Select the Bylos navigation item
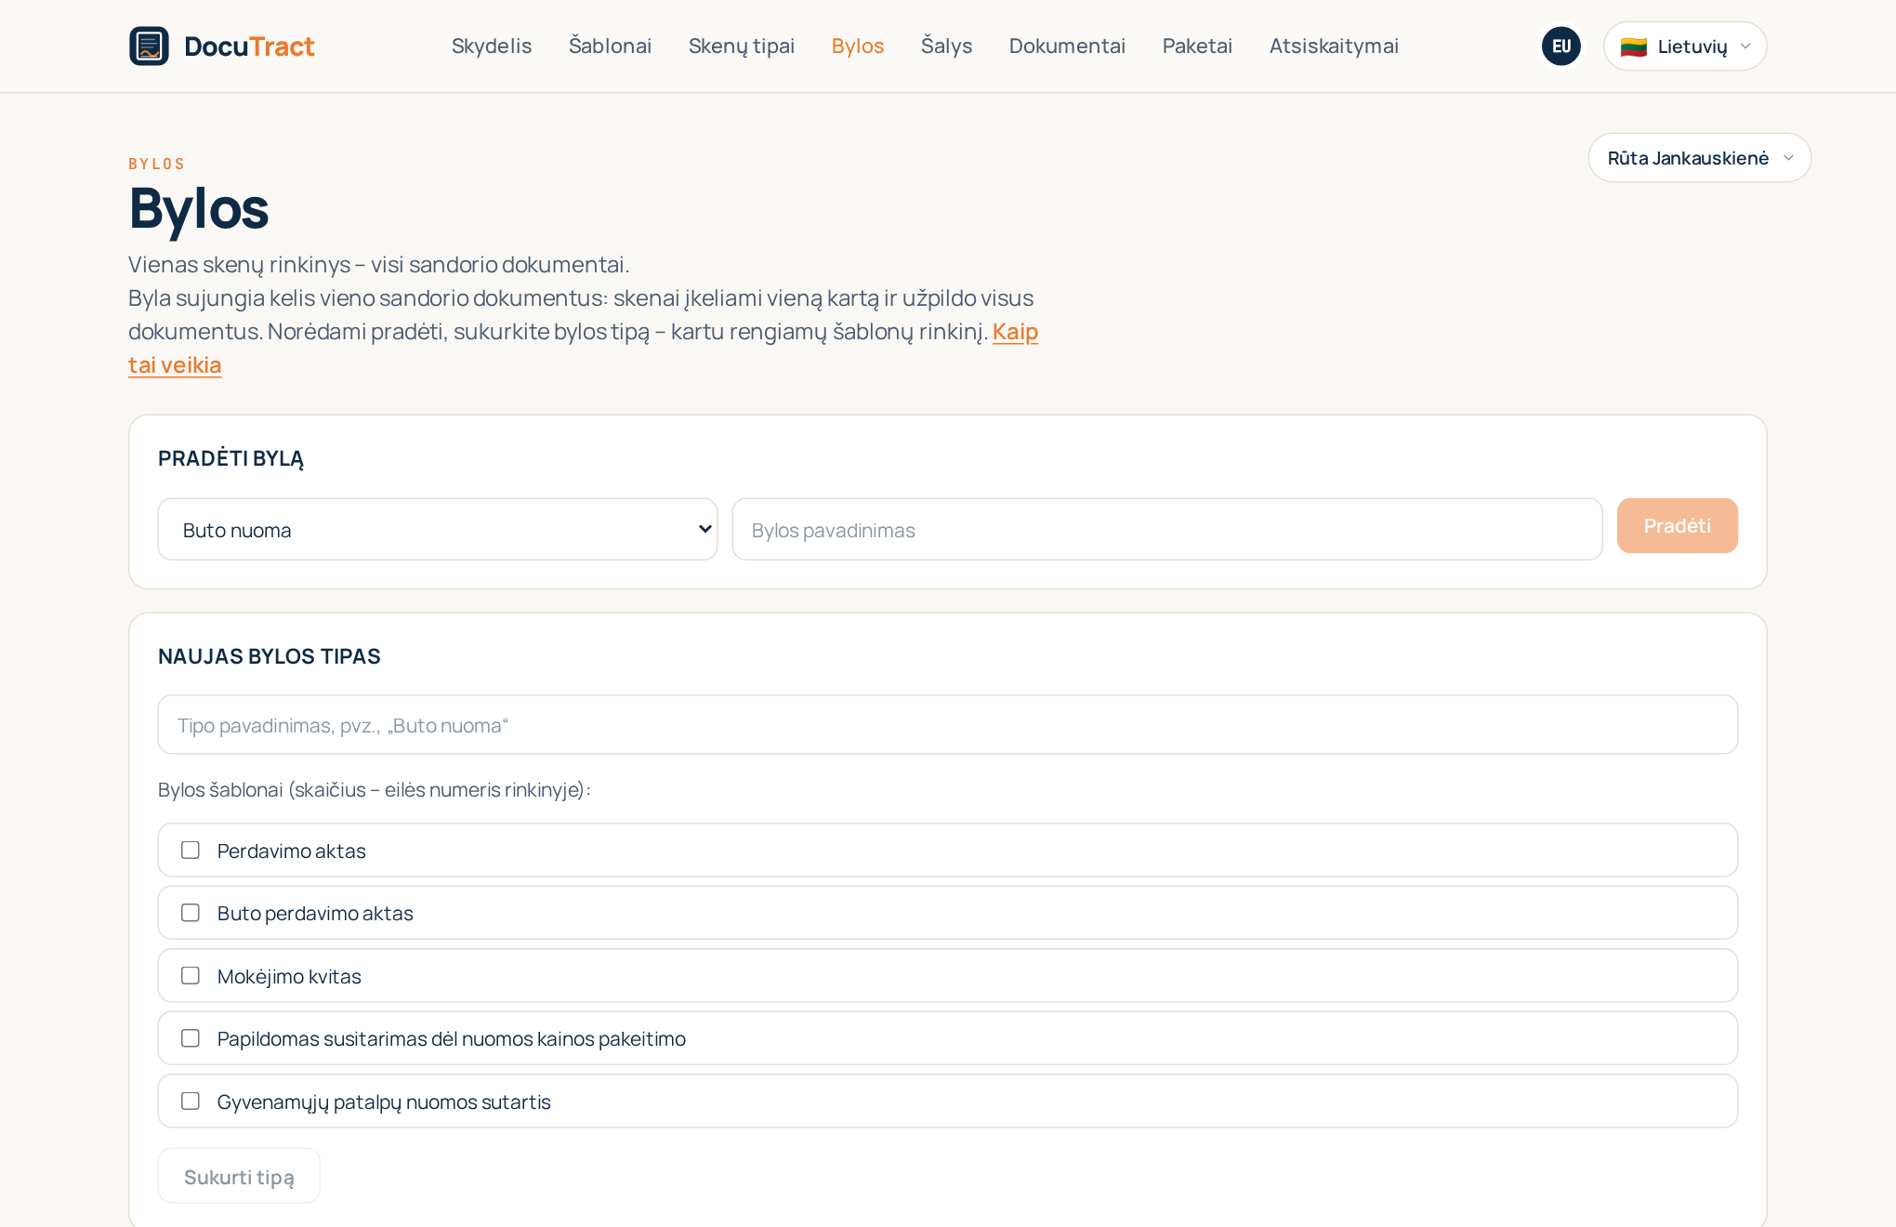 [x=857, y=46]
